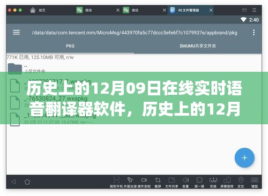Tap the Android back arrow

click(x=13, y=182)
